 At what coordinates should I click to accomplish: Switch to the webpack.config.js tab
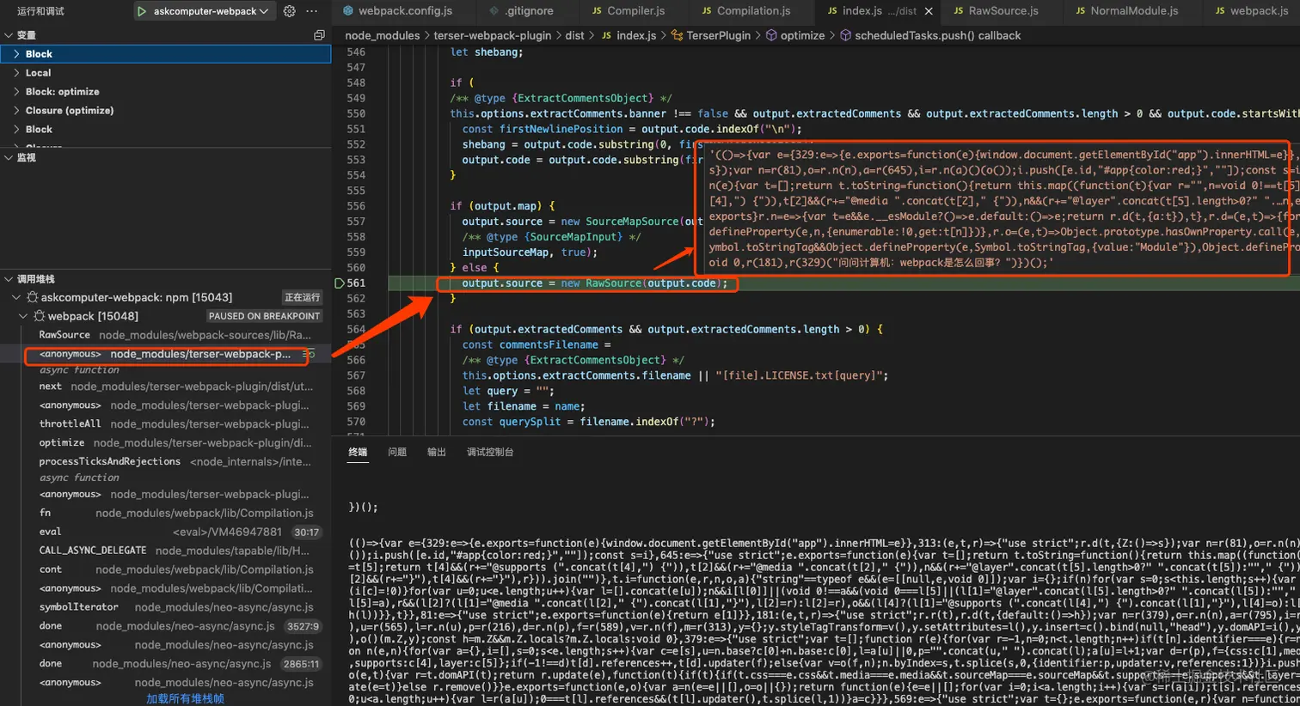404,11
